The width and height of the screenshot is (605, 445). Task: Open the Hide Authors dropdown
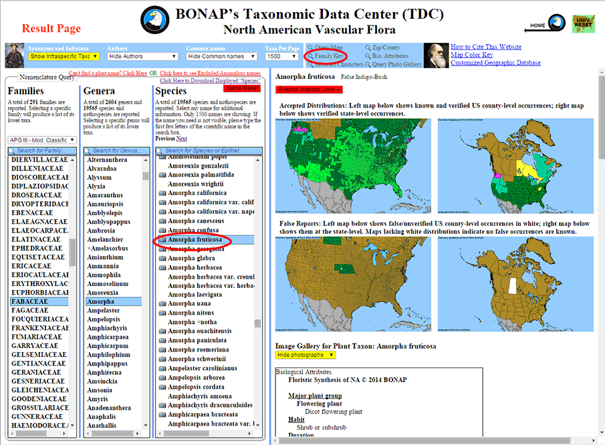(x=143, y=56)
